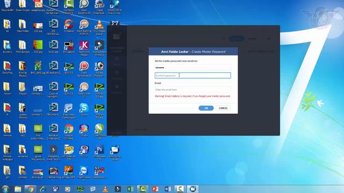Open Internet Explorer from the taskbar

coord(42,189)
